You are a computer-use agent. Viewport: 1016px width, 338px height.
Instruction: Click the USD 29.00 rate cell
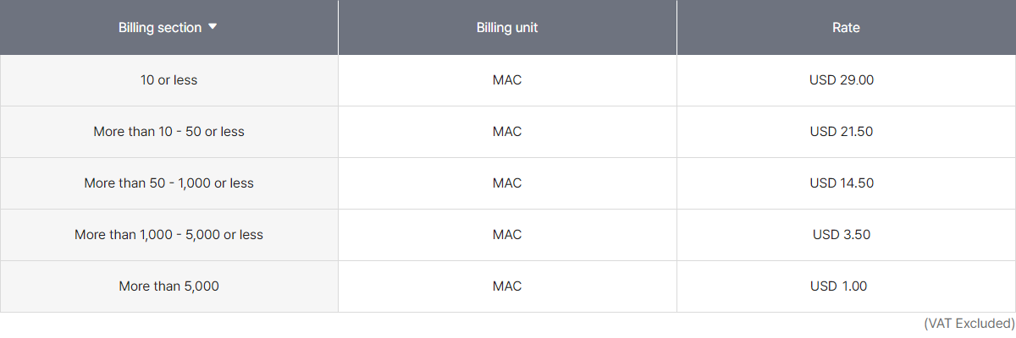(841, 80)
